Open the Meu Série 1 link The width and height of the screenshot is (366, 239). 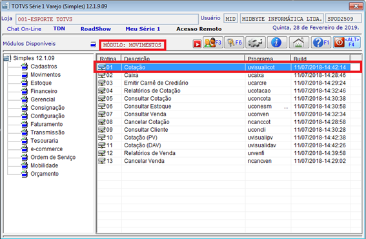(143, 29)
